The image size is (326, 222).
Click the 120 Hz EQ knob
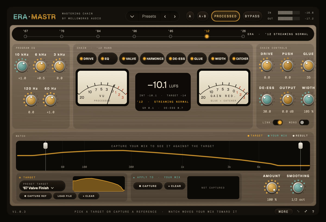tap(31, 100)
